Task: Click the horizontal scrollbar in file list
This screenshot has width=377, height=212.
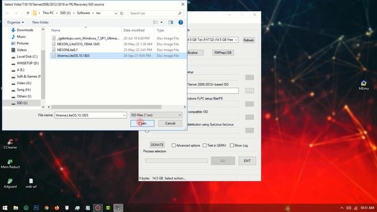Action: (106, 107)
